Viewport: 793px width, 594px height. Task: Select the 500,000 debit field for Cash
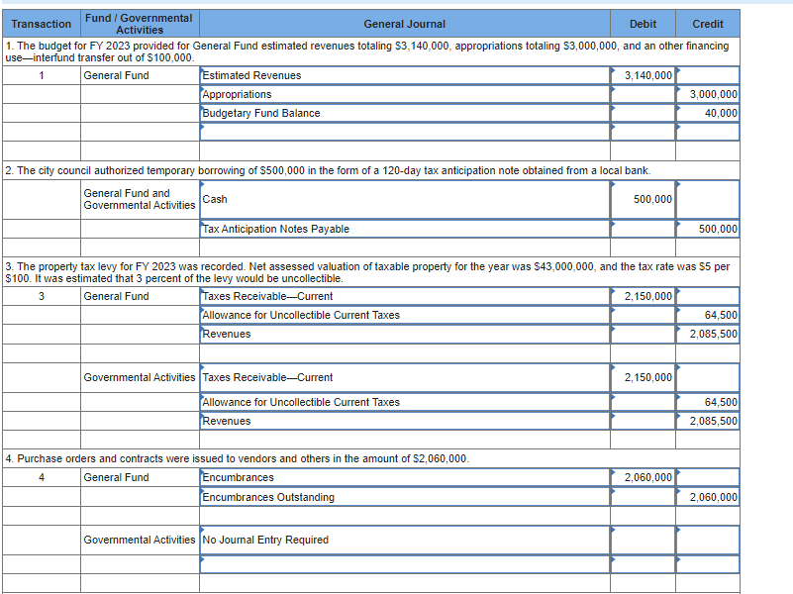pos(643,199)
